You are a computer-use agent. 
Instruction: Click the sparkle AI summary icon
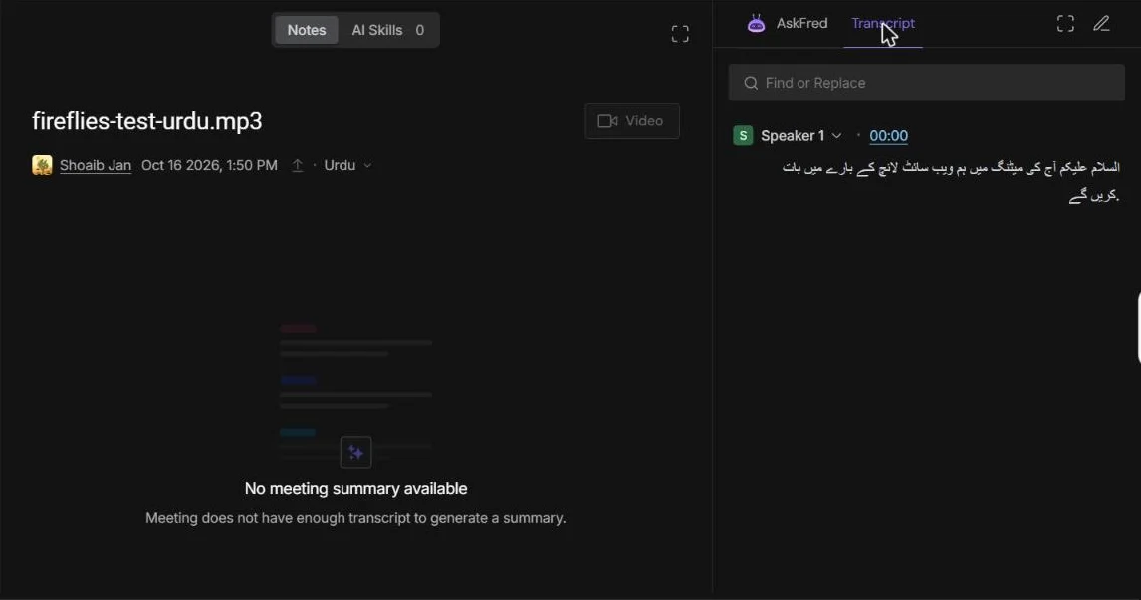(x=355, y=453)
